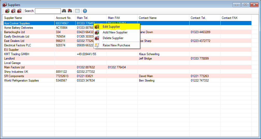Image resolution: width=261 pixels, height=139 pixels.
Task: Sort by Contact Name column header
Action: tap(148, 18)
